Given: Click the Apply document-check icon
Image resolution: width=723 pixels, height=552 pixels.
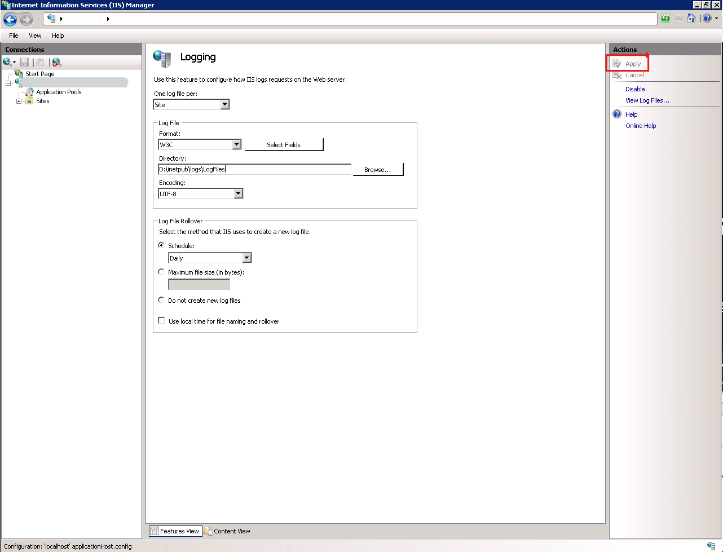Looking at the screenshot, I should click(x=617, y=64).
